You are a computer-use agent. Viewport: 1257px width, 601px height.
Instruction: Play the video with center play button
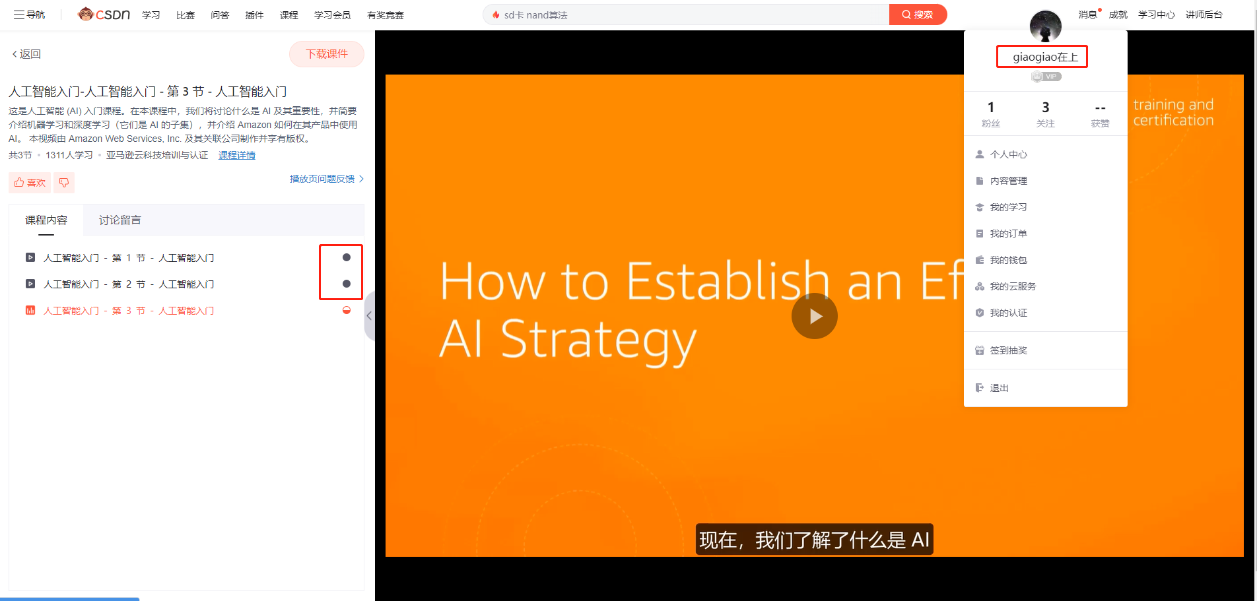coord(815,316)
